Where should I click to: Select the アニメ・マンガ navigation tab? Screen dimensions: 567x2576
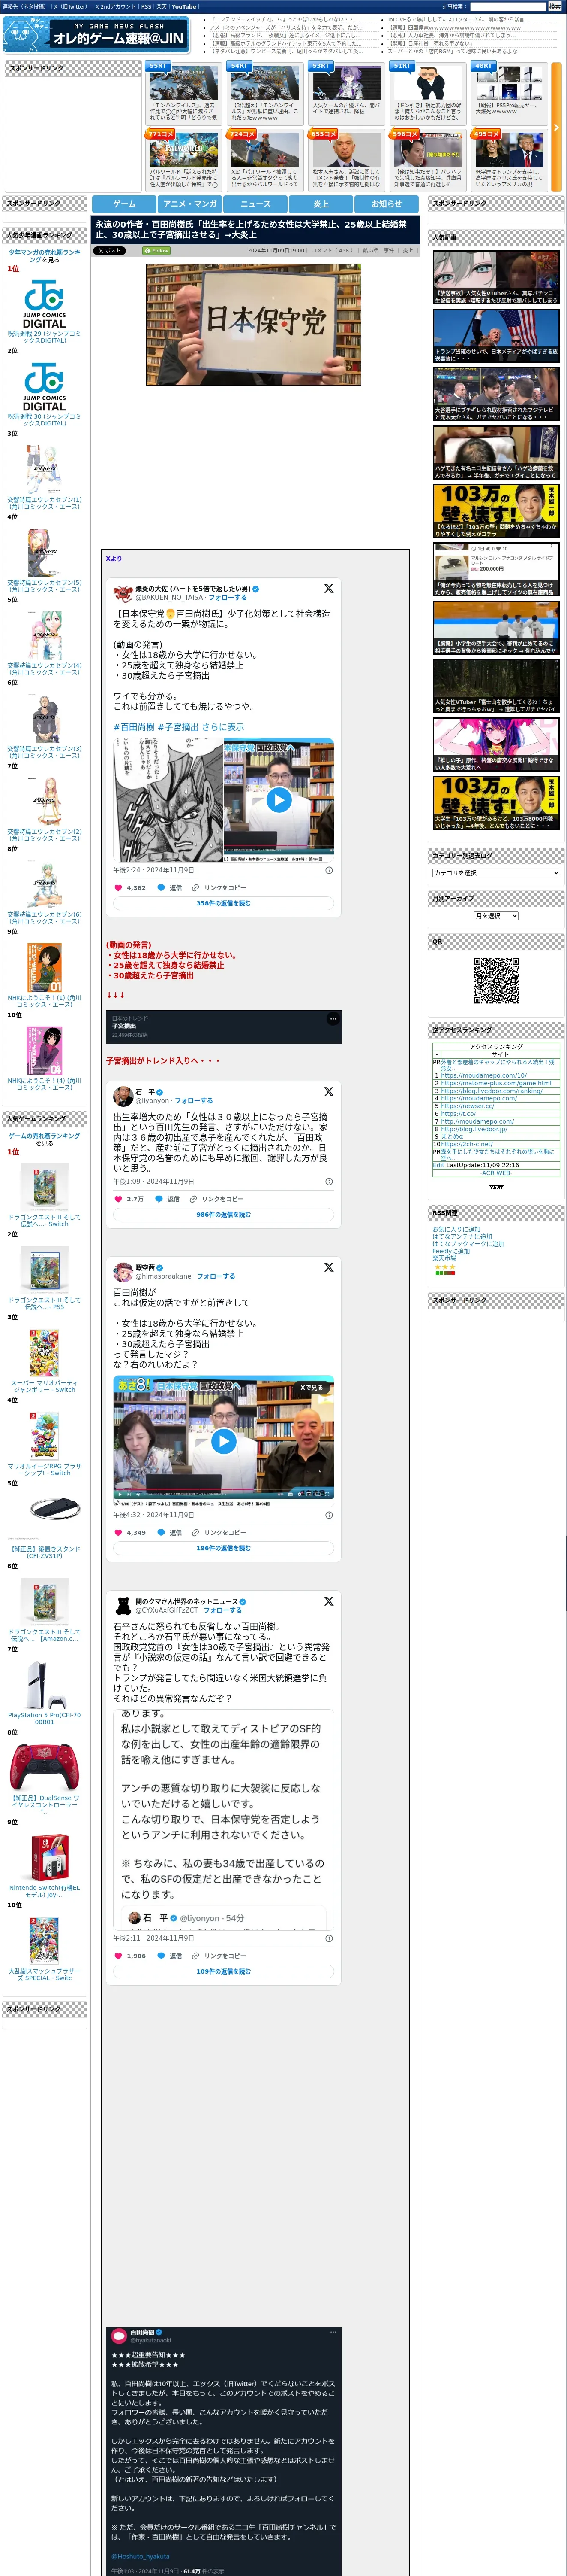coord(190,203)
